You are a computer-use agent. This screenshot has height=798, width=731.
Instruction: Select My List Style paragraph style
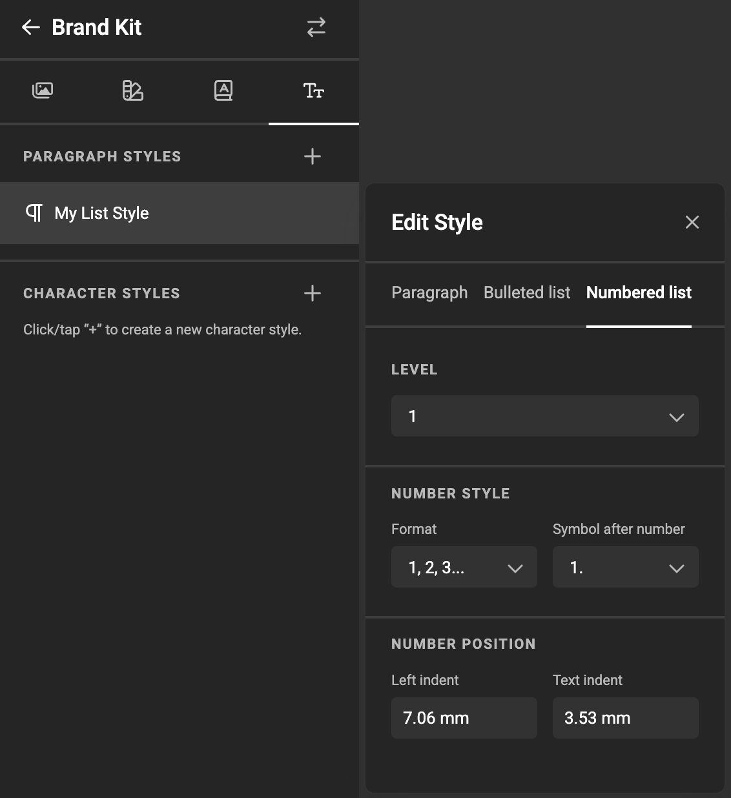coord(101,213)
